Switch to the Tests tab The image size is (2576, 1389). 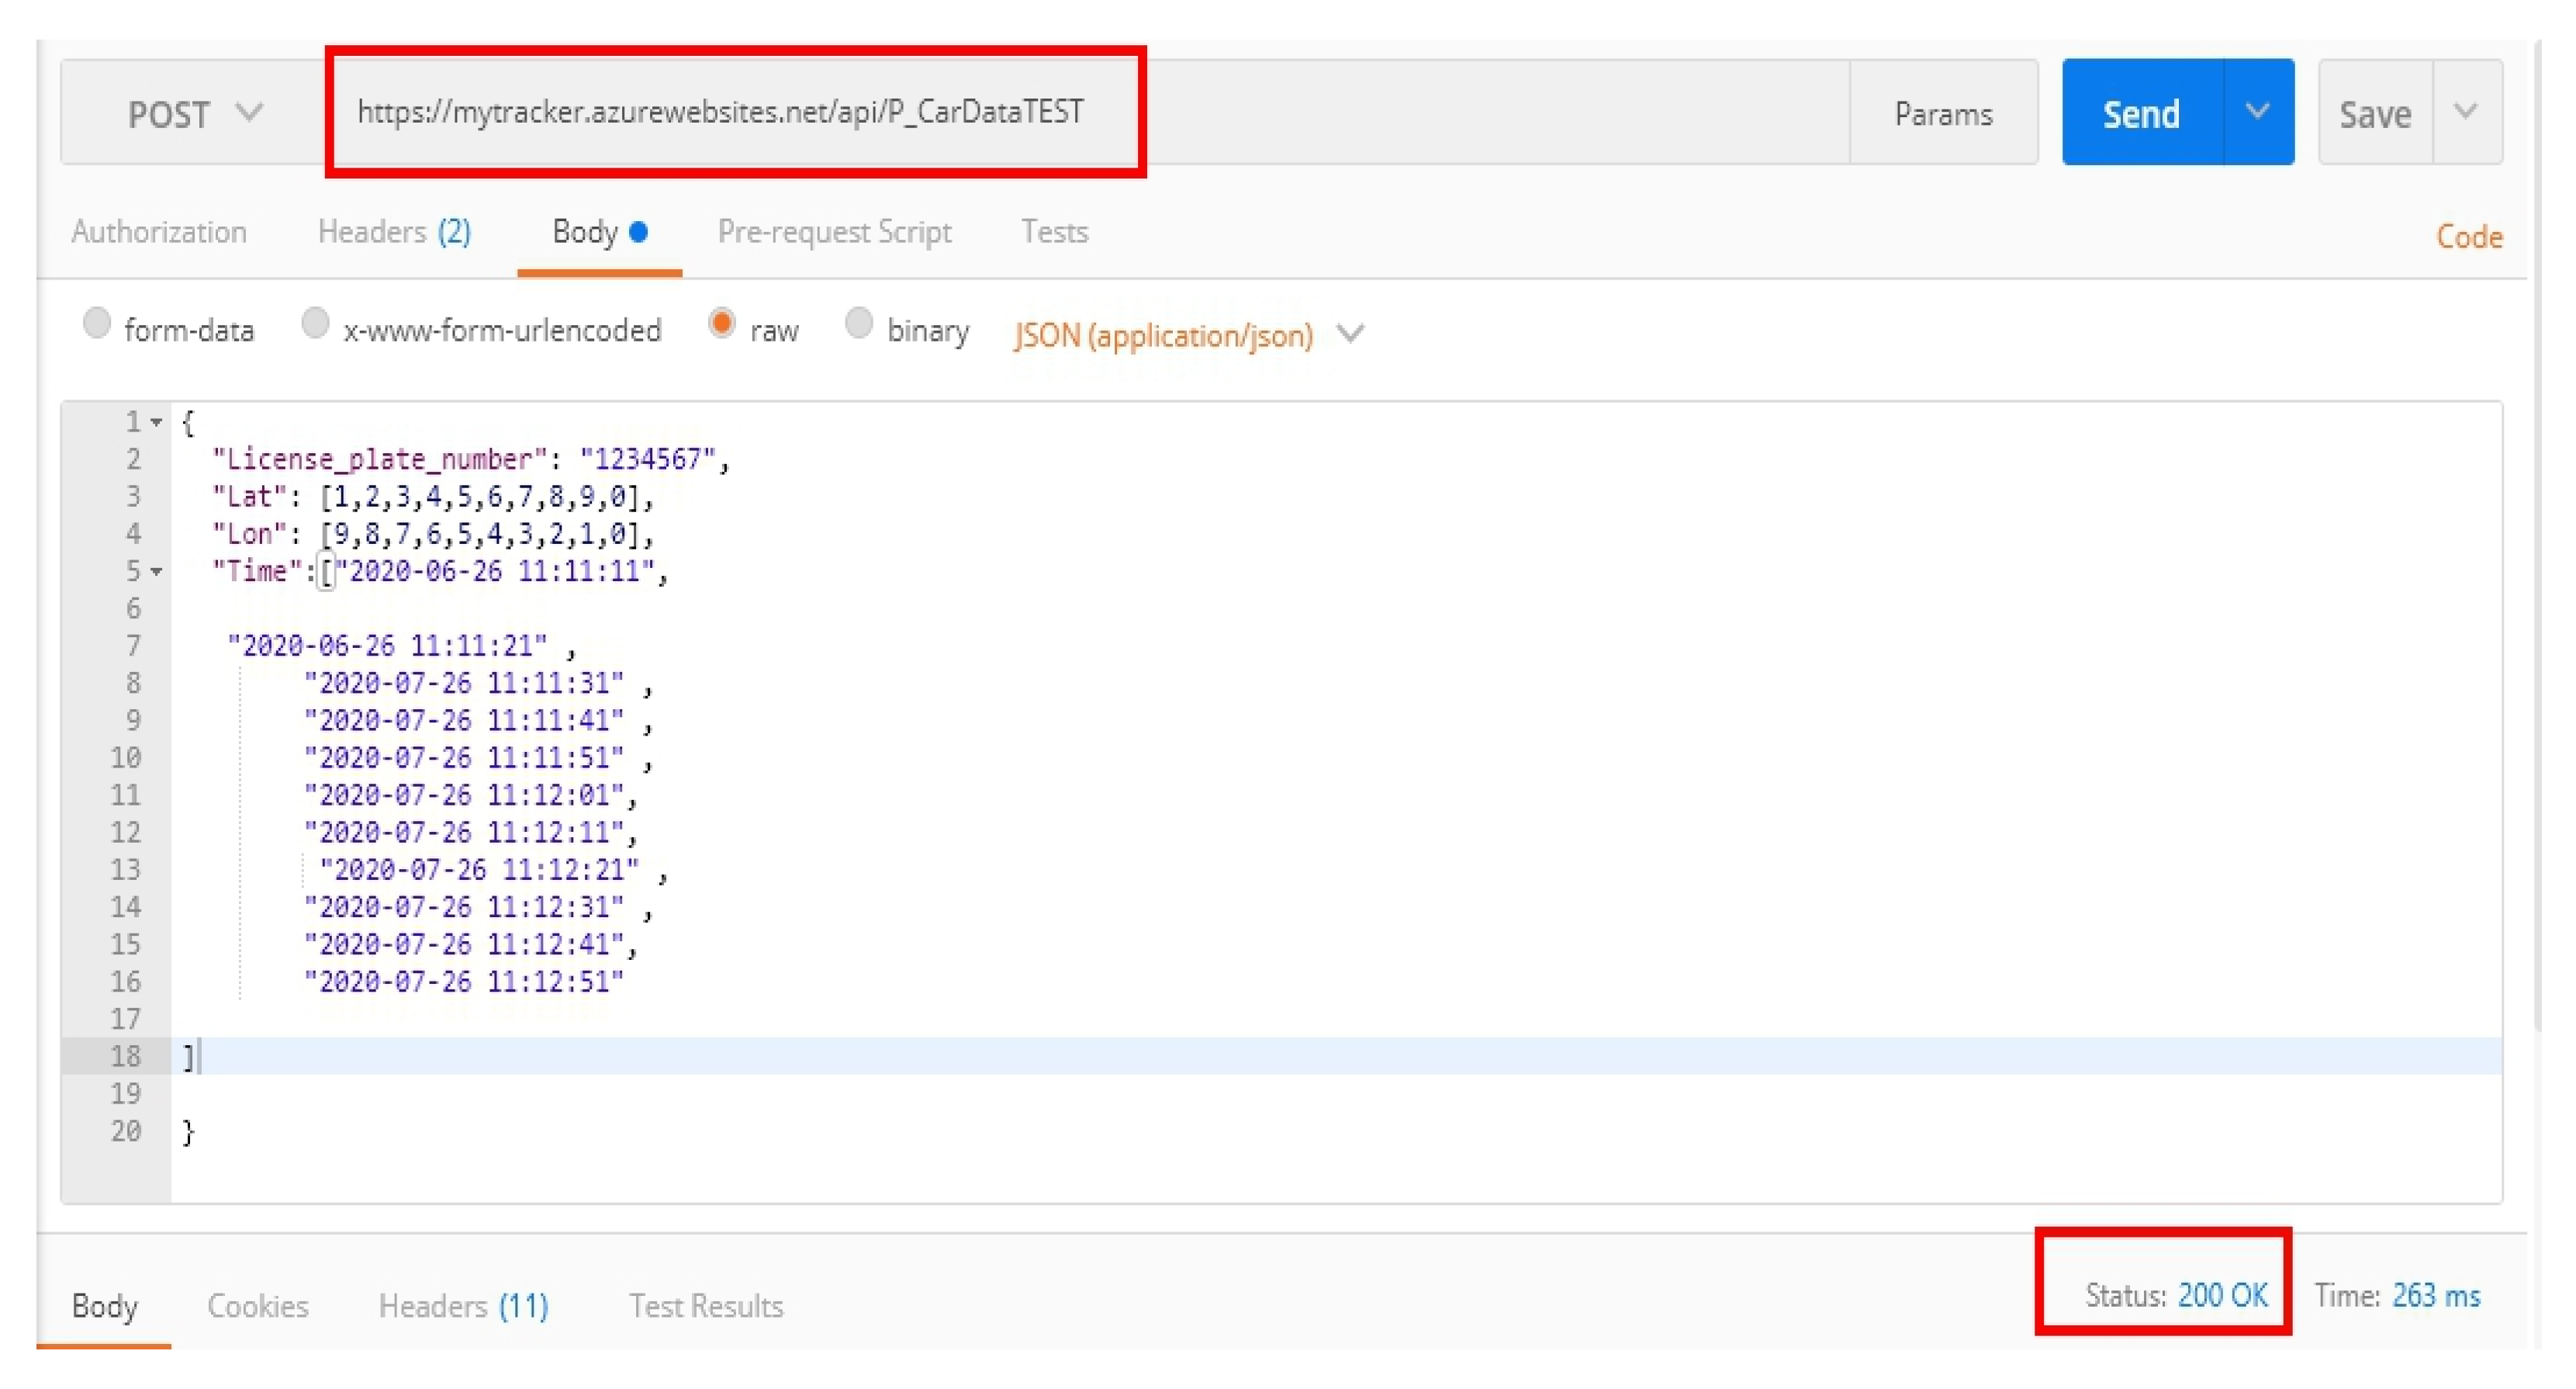1054,232
